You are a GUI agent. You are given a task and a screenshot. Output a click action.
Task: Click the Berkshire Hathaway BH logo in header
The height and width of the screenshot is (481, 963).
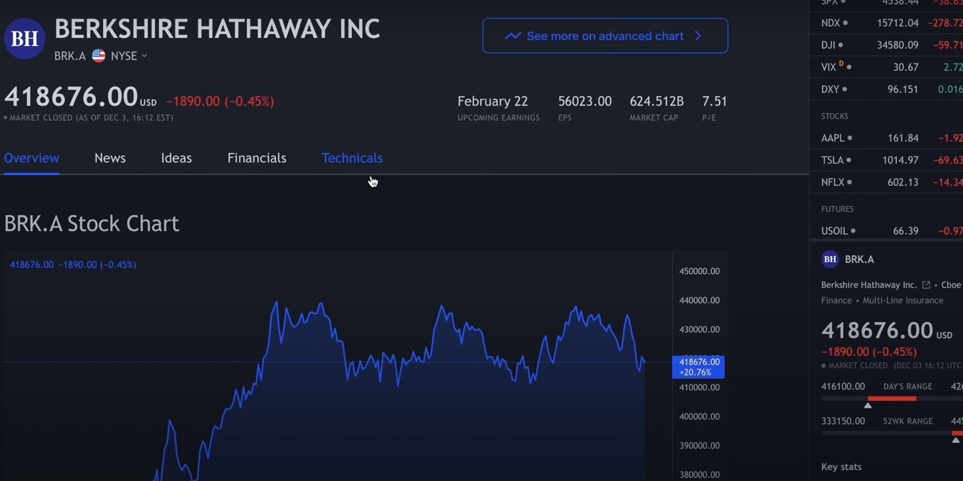point(25,38)
